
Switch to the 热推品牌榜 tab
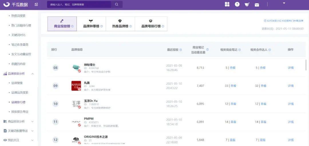click(120, 24)
